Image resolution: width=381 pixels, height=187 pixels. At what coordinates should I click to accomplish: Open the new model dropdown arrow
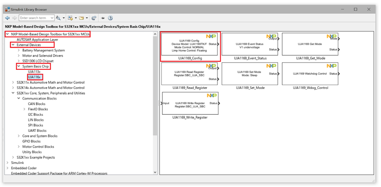pyautogui.click(x=75, y=18)
